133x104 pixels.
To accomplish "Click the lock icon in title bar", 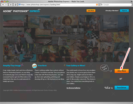I will [x=131, y=1].
